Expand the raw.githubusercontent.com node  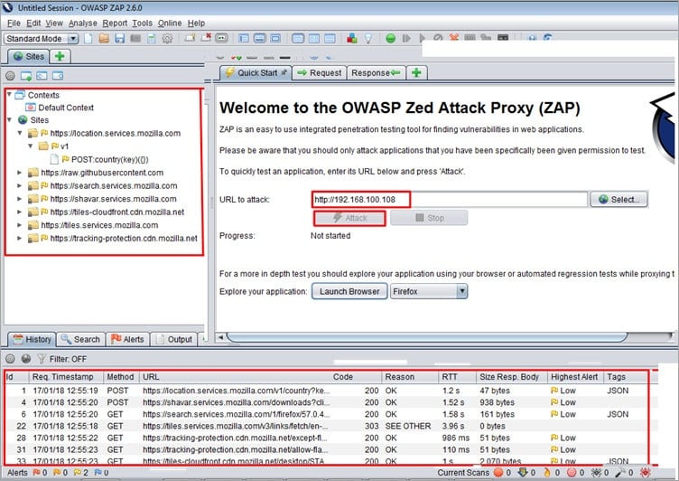point(20,172)
